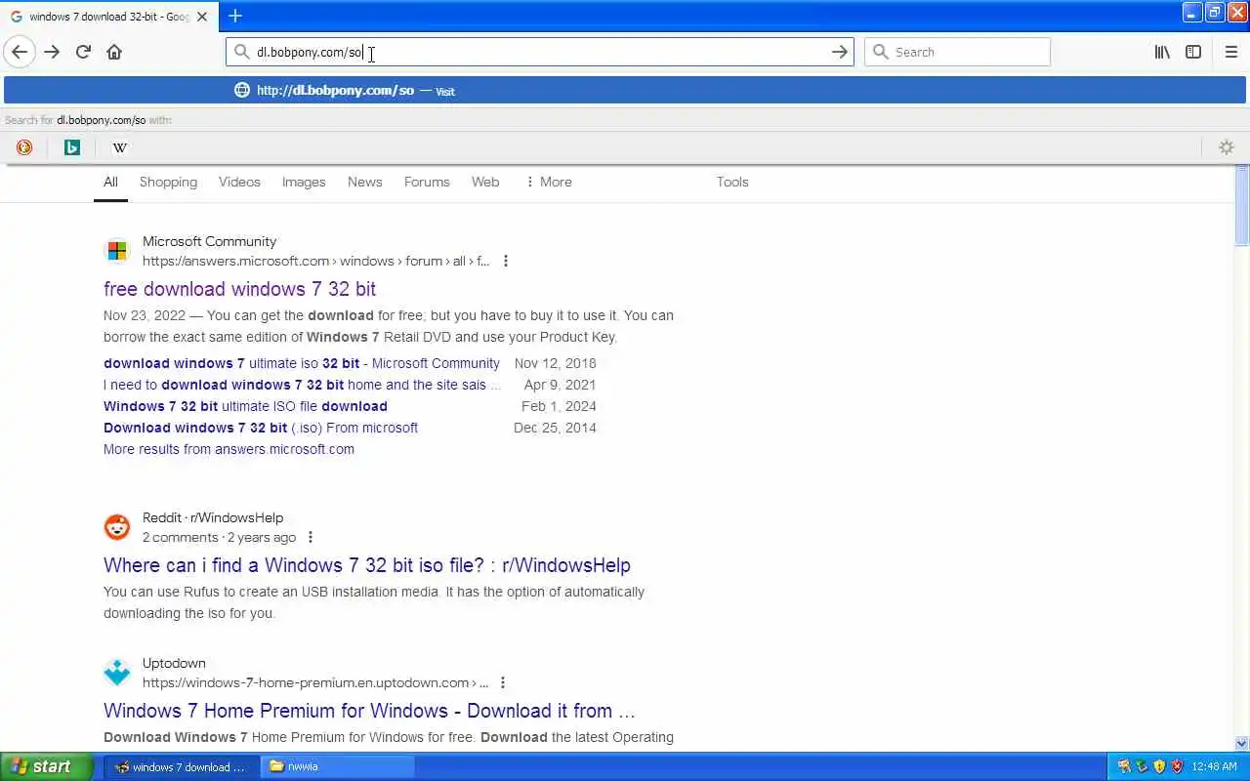Click the Reddit site logo
This screenshot has width=1250, height=781.
117,527
